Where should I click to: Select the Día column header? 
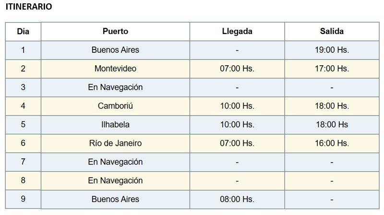[23, 32]
